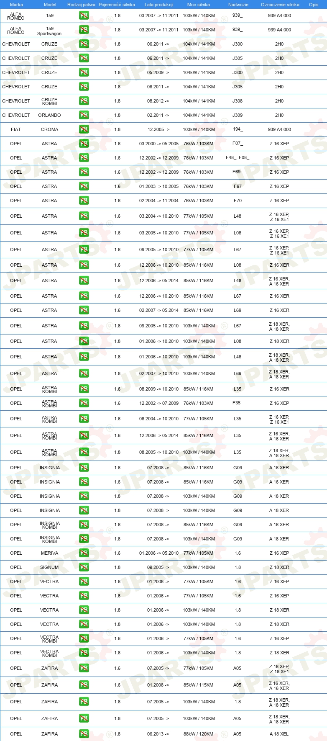Click the petrol icon in the Astra Kombi 1.8 row
The height and width of the screenshot is (741, 327).
pos(84,452)
